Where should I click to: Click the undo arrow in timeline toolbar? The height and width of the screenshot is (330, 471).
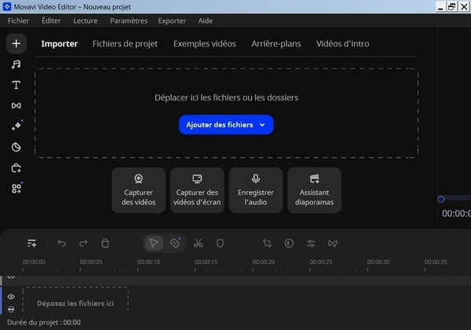point(62,244)
